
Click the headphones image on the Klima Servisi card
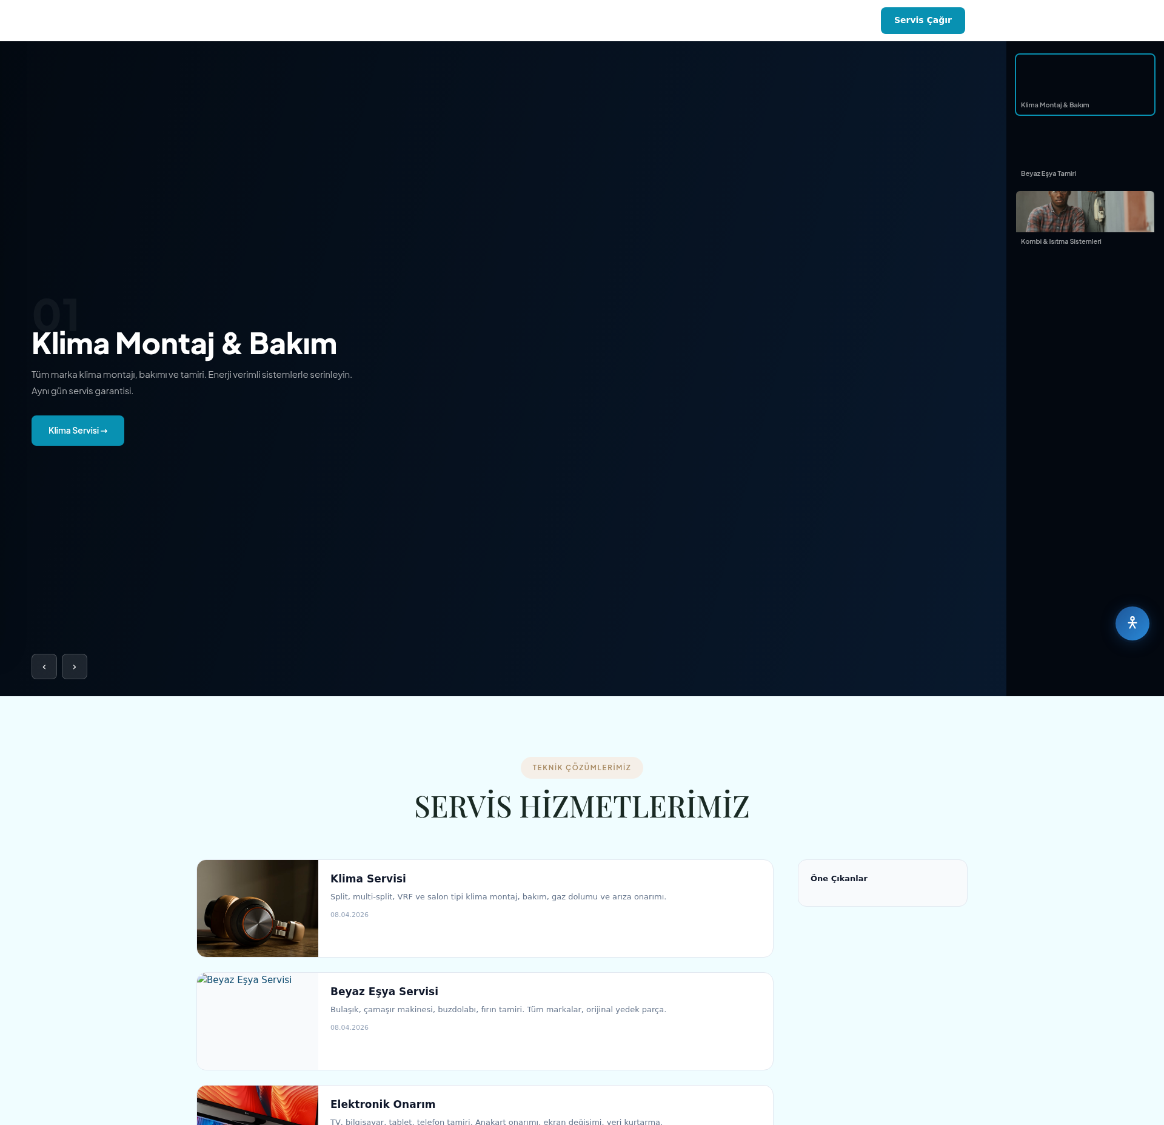point(258,908)
